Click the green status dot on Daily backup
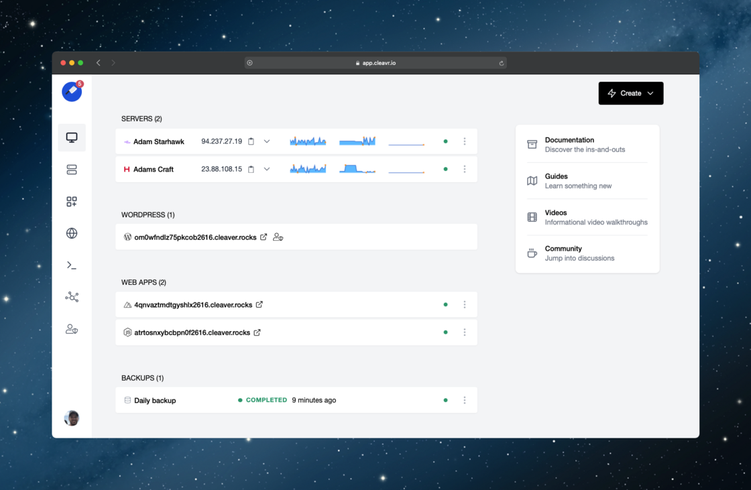This screenshot has width=751, height=490. pyautogui.click(x=445, y=400)
